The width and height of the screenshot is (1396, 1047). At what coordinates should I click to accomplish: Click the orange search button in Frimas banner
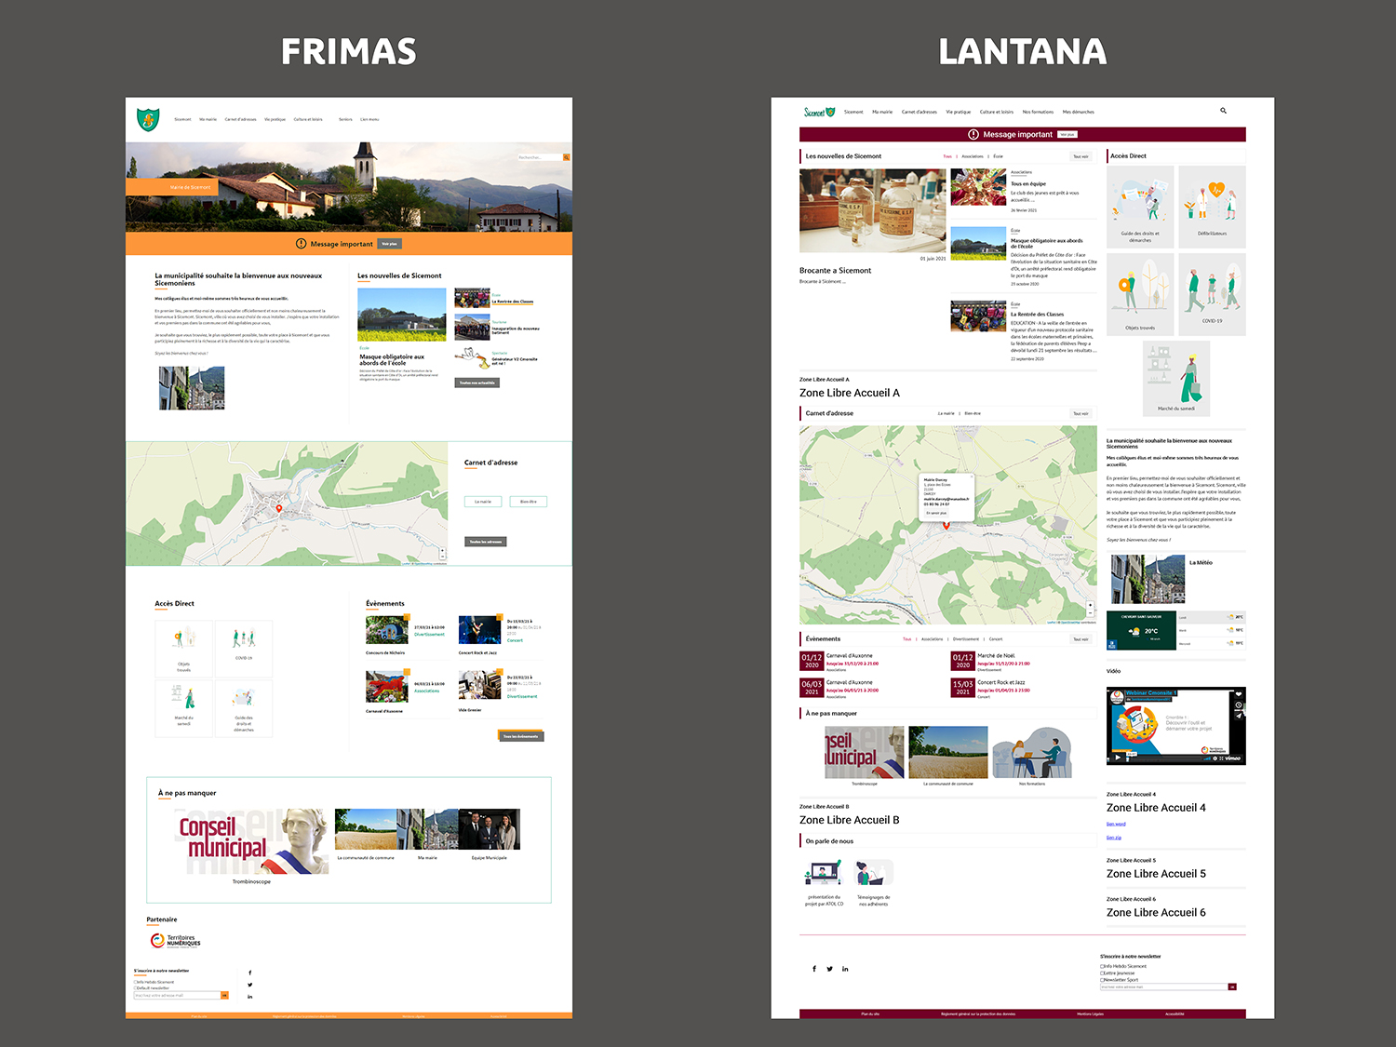point(566,157)
